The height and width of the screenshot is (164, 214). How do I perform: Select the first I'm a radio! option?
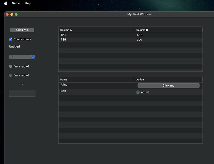point(11,66)
